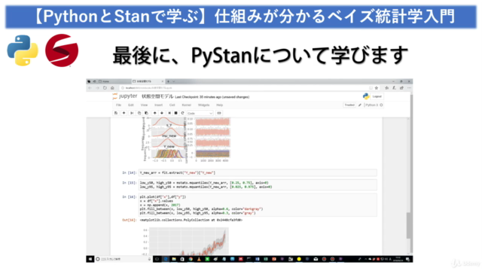Image resolution: width=482 pixels, height=271 pixels.
Task: Restart the kernel with the circular arrow icon
Action: coord(182,113)
